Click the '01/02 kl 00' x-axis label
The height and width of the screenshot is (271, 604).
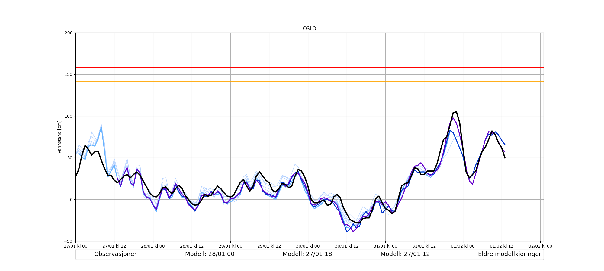coord(463,246)
